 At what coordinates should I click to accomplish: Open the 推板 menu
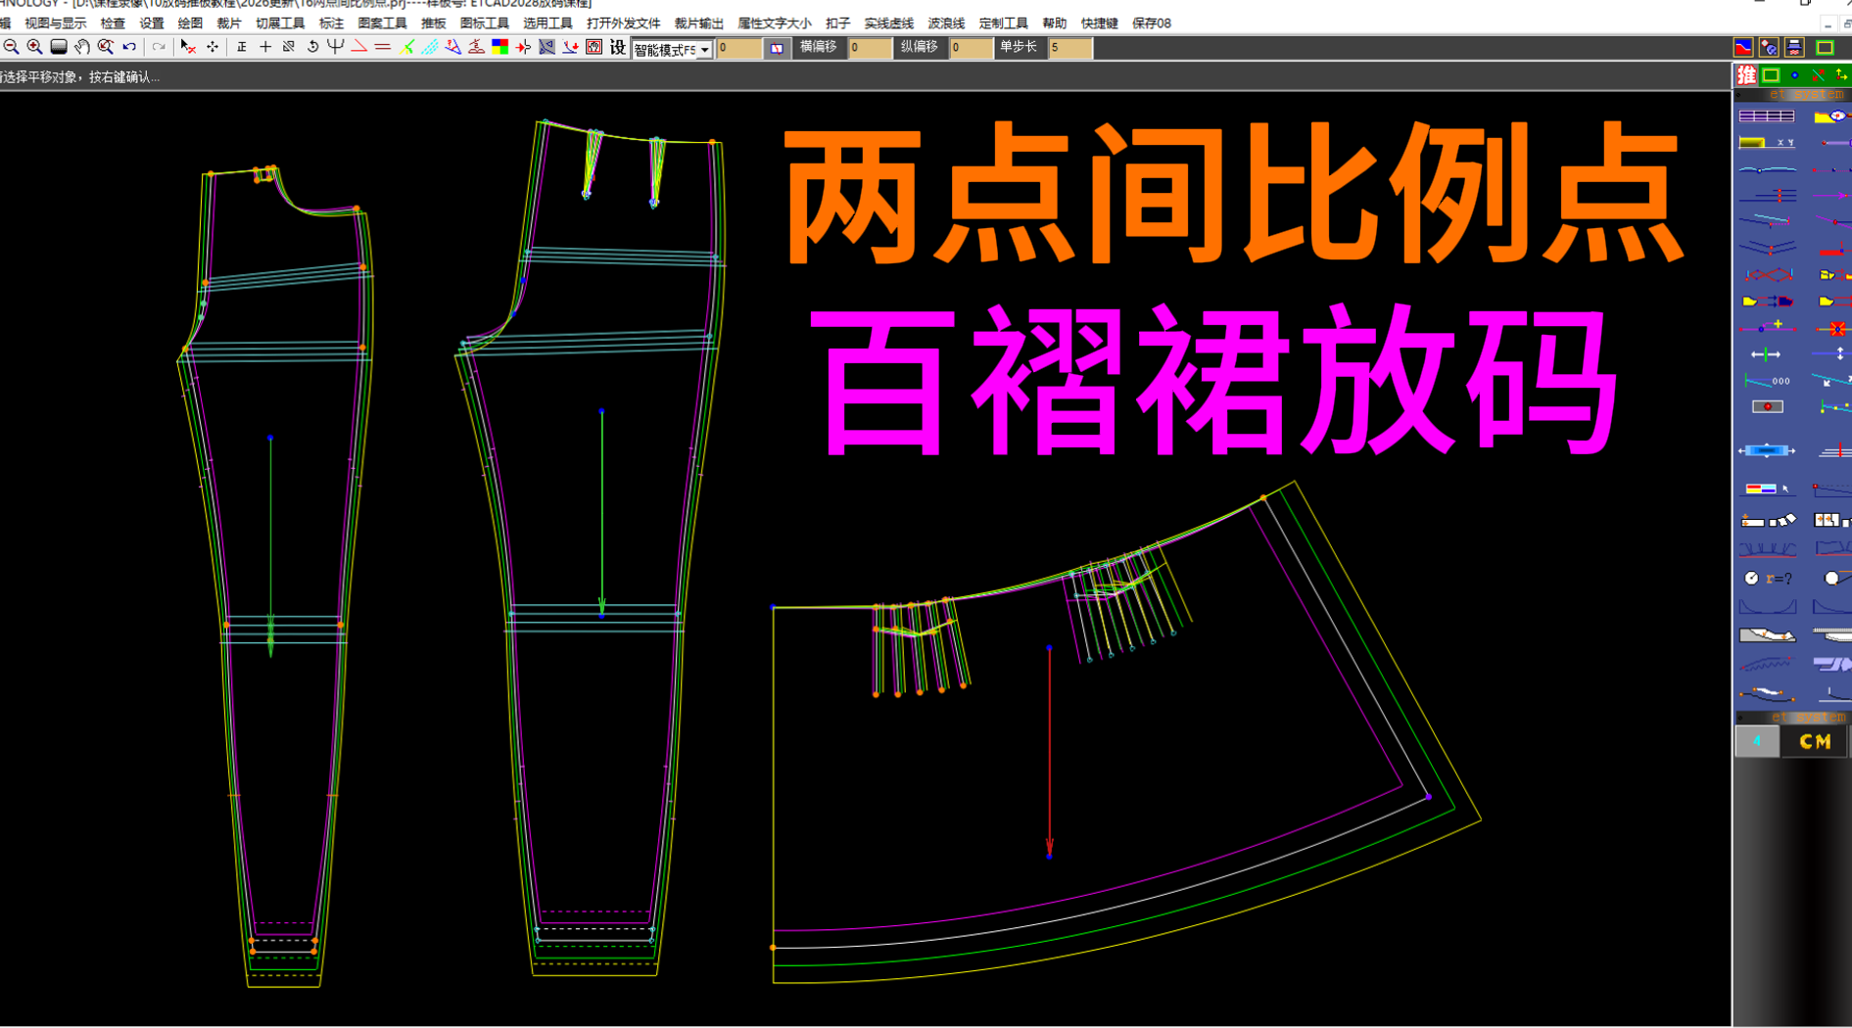click(x=433, y=23)
